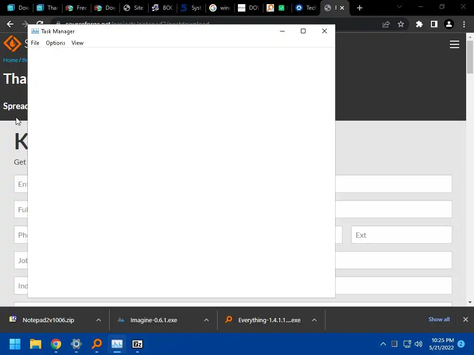The image size is (474, 355).
Task: Minimize the Task Manager window
Action: point(282,31)
